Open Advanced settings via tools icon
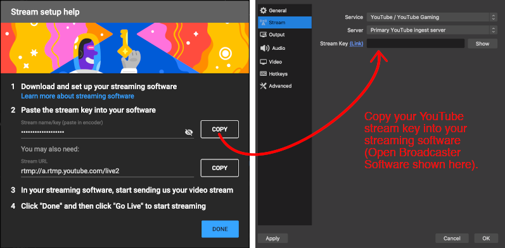Screen dimensions: 505x248 264,86
